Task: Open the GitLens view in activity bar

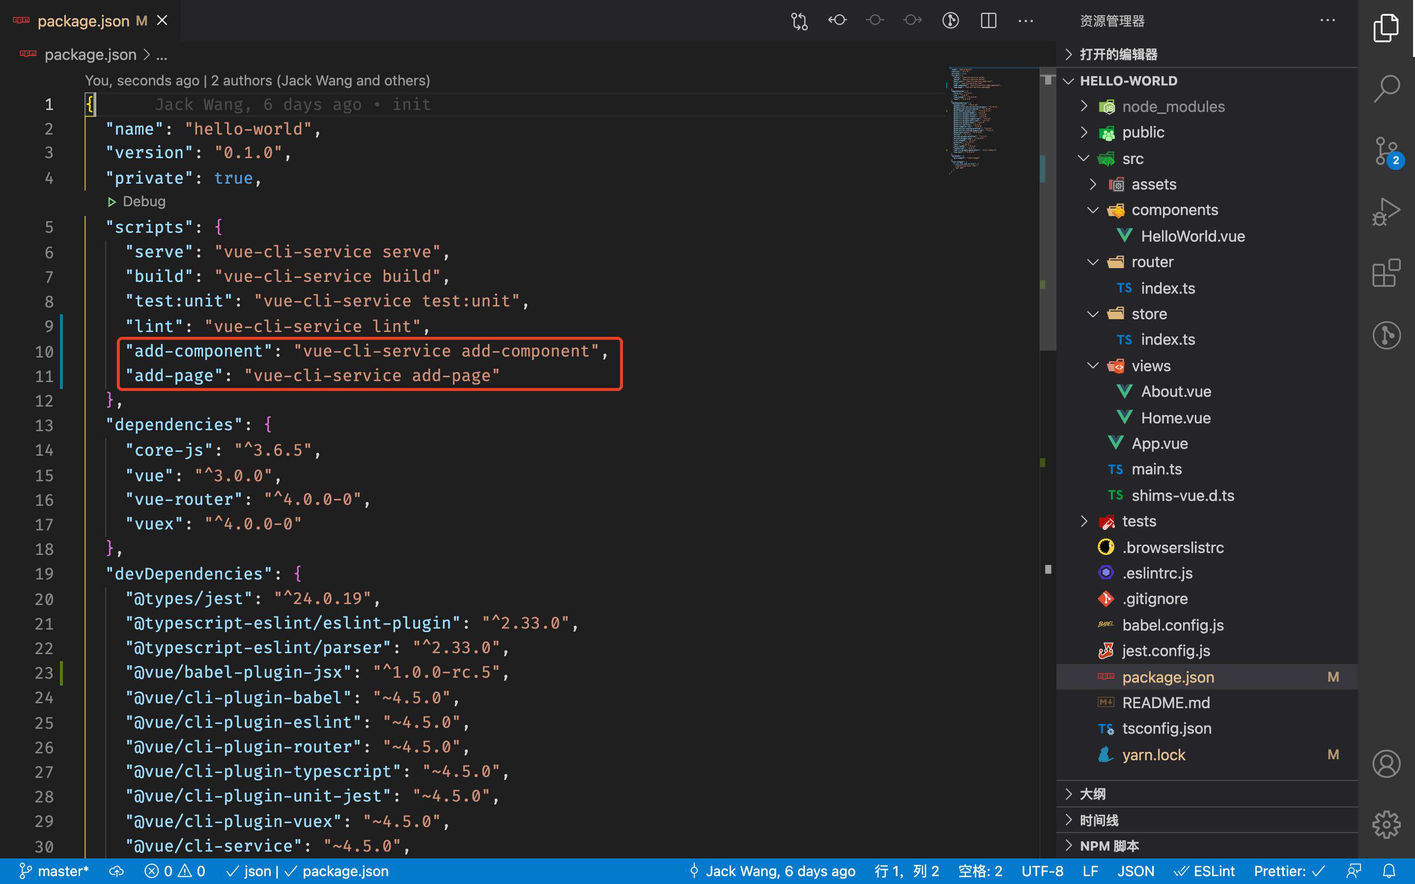Action: (1387, 335)
